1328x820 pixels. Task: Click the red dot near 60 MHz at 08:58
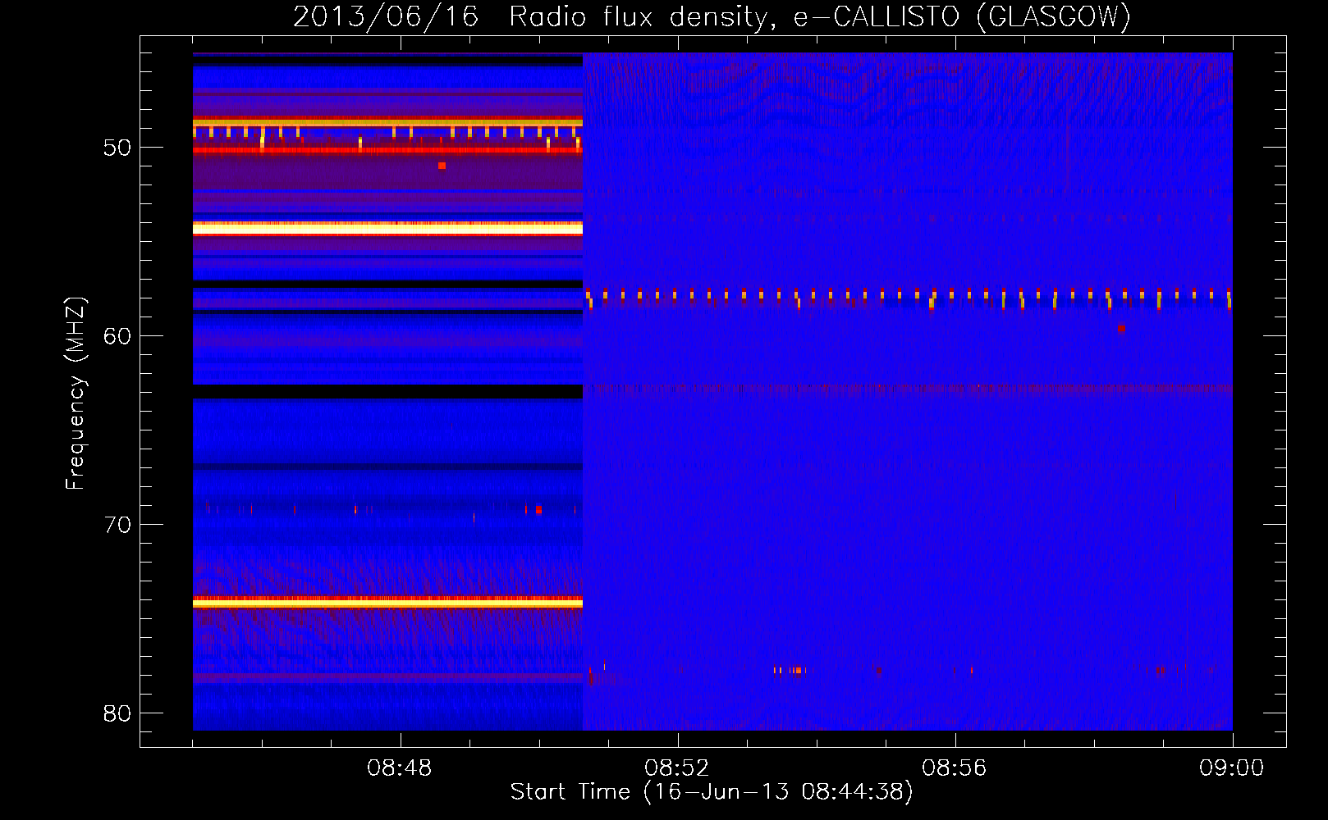click(1121, 329)
